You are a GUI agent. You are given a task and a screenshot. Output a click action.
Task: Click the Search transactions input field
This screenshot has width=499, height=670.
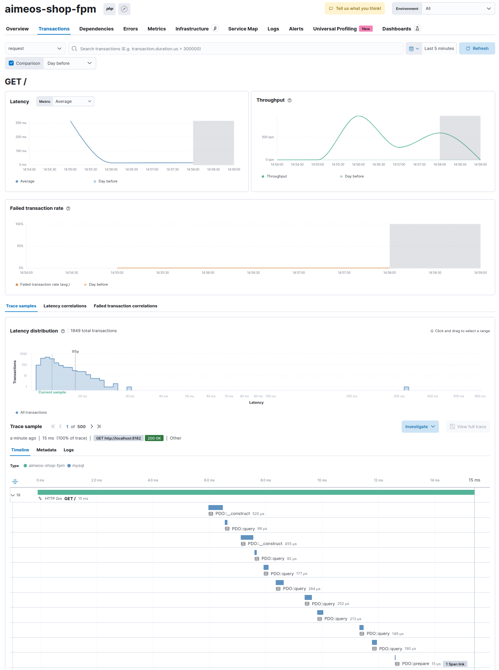pyautogui.click(x=236, y=48)
